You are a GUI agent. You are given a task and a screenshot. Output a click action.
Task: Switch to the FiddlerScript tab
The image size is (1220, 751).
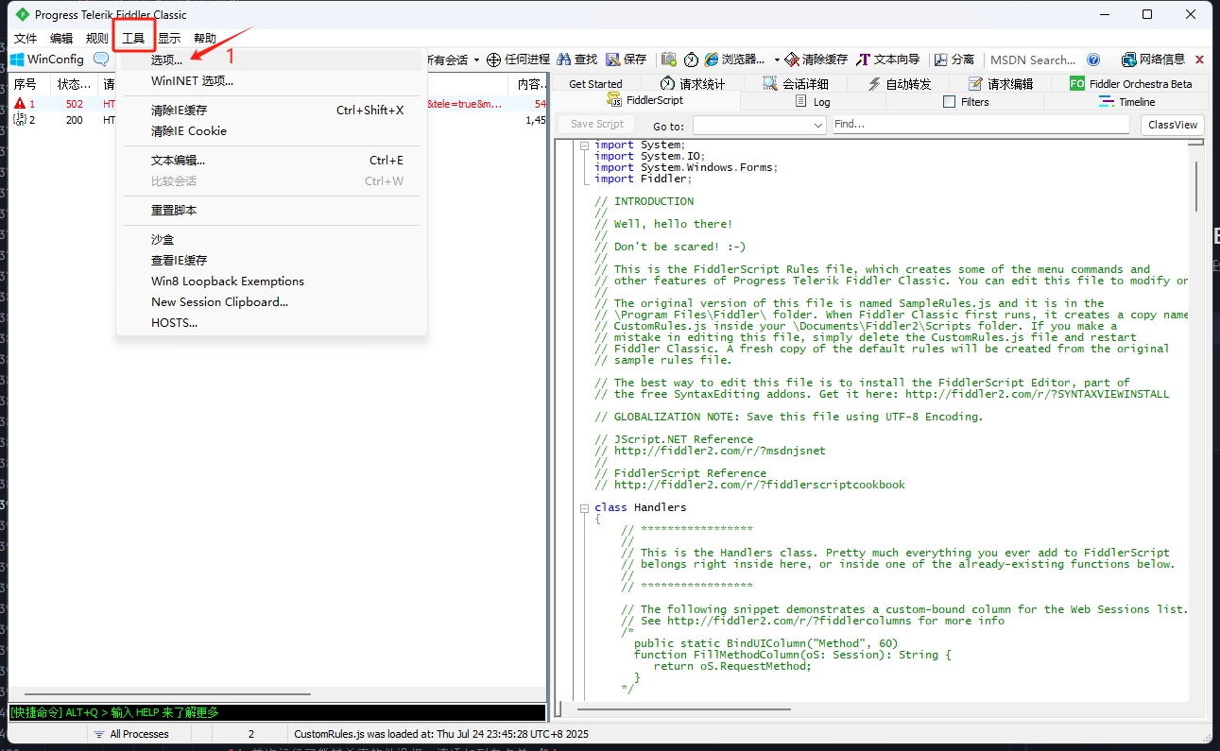[644, 101]
